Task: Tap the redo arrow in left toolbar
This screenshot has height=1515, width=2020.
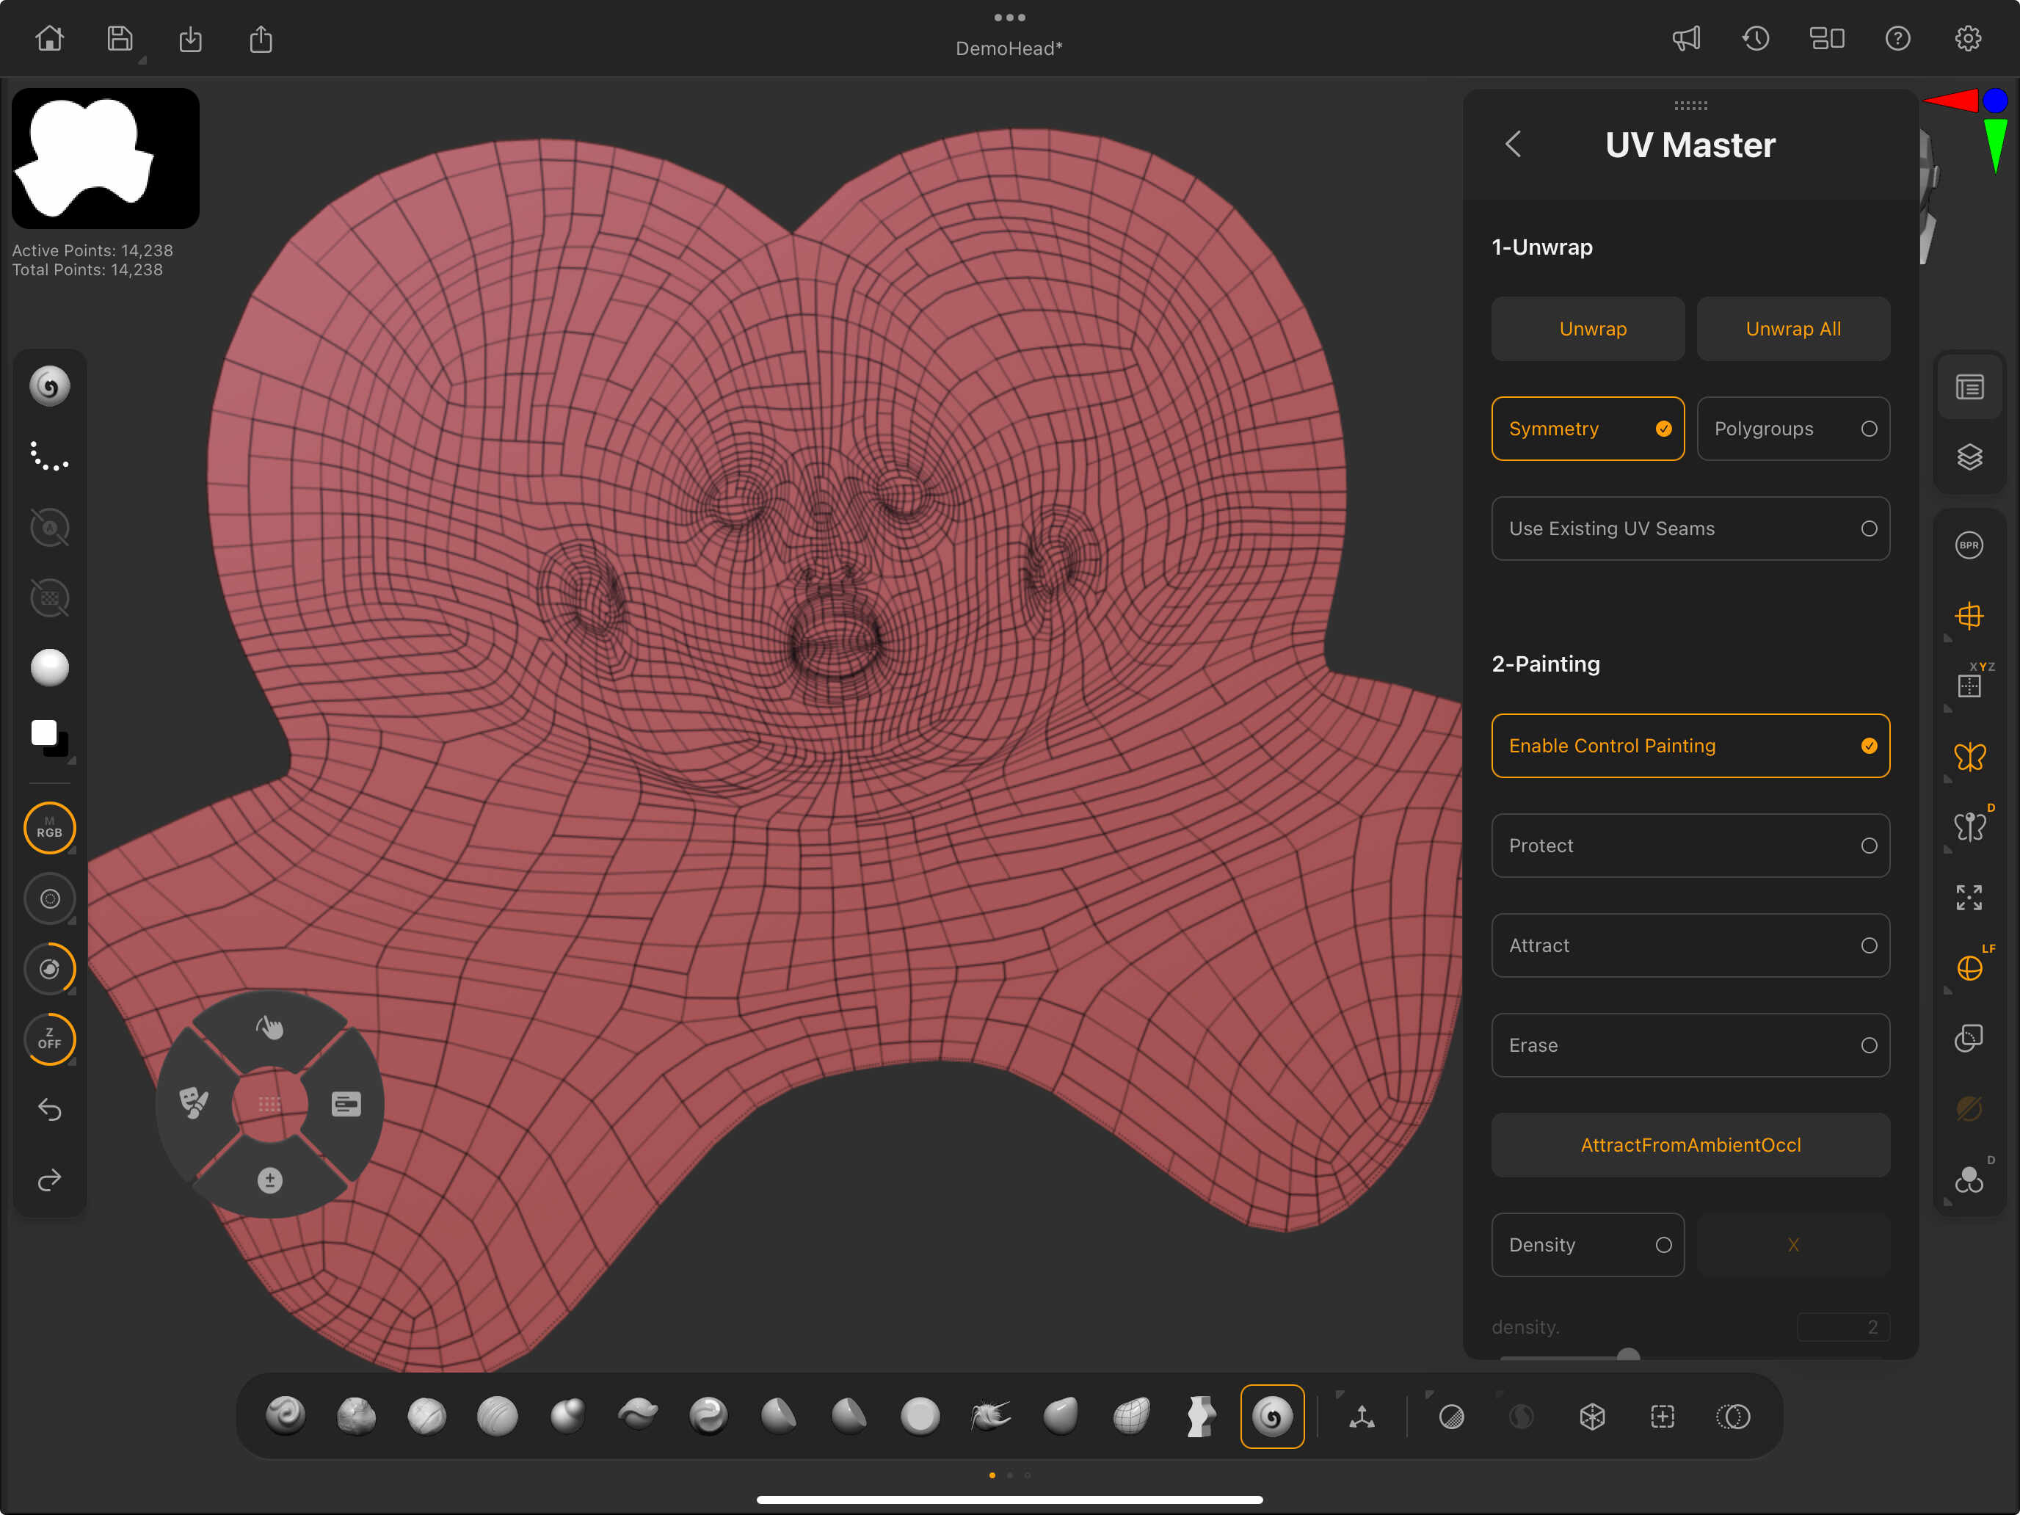Action: coord(49,1180)
